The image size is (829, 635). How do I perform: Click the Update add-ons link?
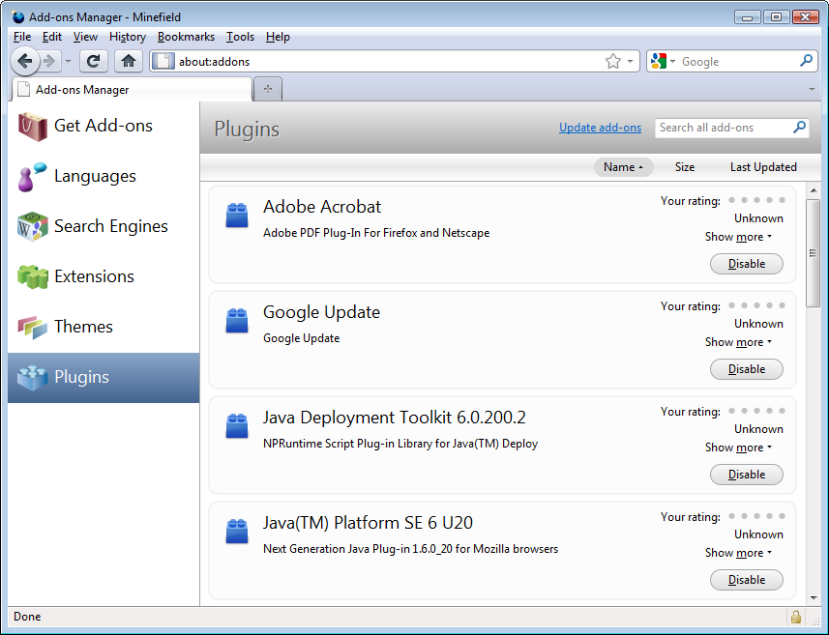point(600,128)
